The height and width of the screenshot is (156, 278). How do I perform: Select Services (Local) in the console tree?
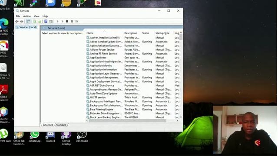click(x=26, y=27)
